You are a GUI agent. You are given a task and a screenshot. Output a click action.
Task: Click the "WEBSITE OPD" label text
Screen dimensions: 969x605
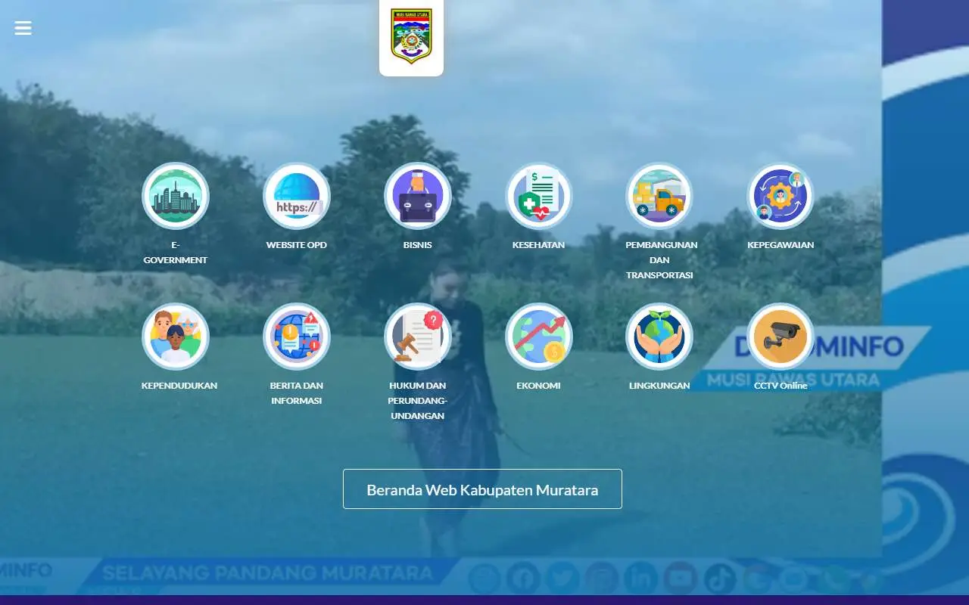click(297, 245)
